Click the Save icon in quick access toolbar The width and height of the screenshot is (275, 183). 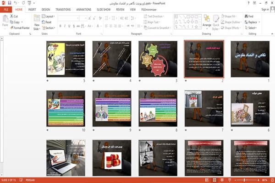[10, 3]
